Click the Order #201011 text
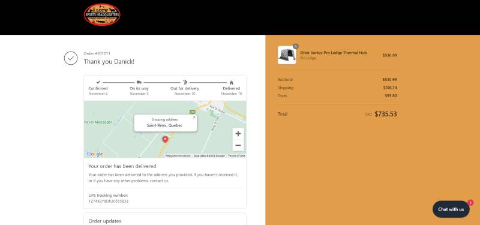The image size is (480, 225). [97, 53]
